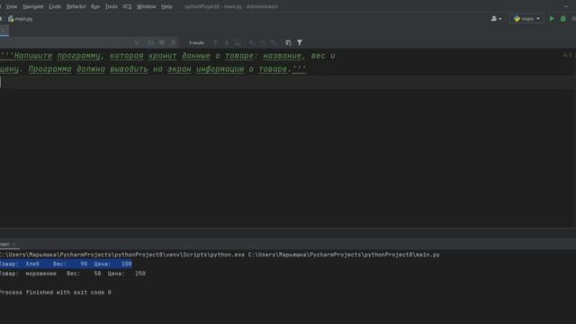The height and width of the screenshot is (324, 576).
Task: Start debugging with the green bug icon
Action: click(562, 19)
